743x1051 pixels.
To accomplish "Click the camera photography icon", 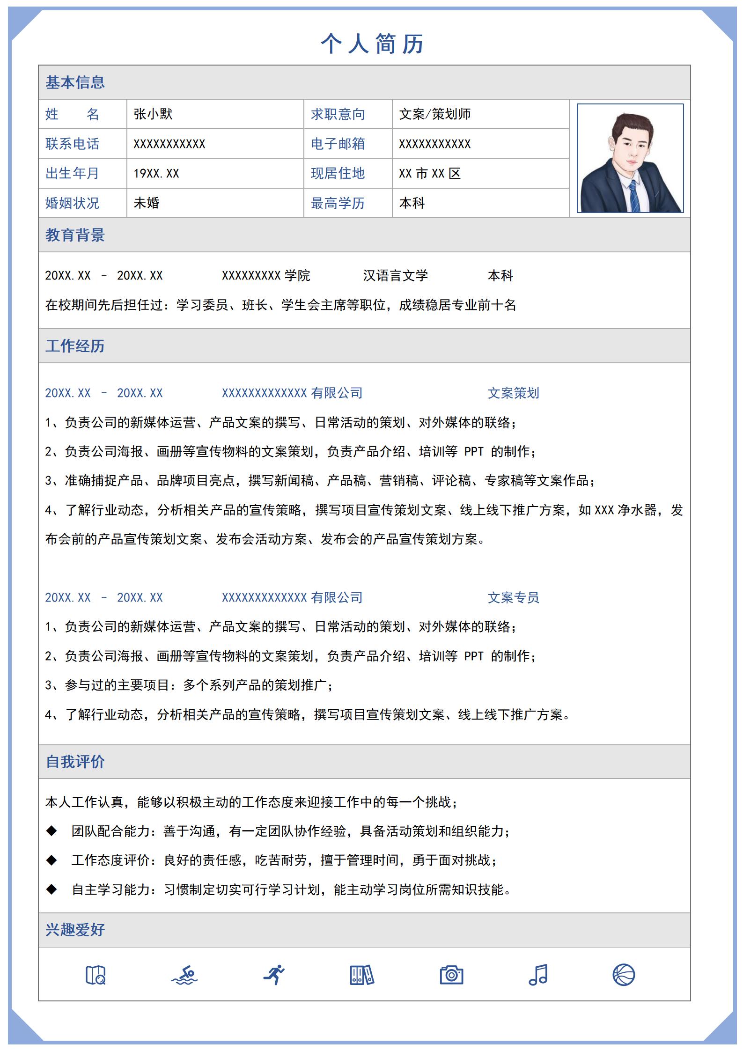I will click(451, 975).
